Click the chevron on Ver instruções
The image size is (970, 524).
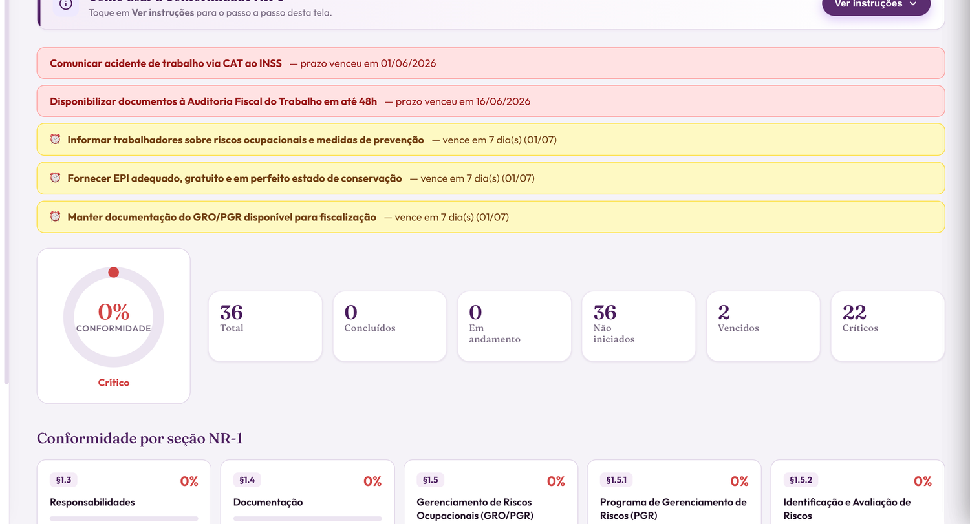pyautogui.click(x=913, y=4)
